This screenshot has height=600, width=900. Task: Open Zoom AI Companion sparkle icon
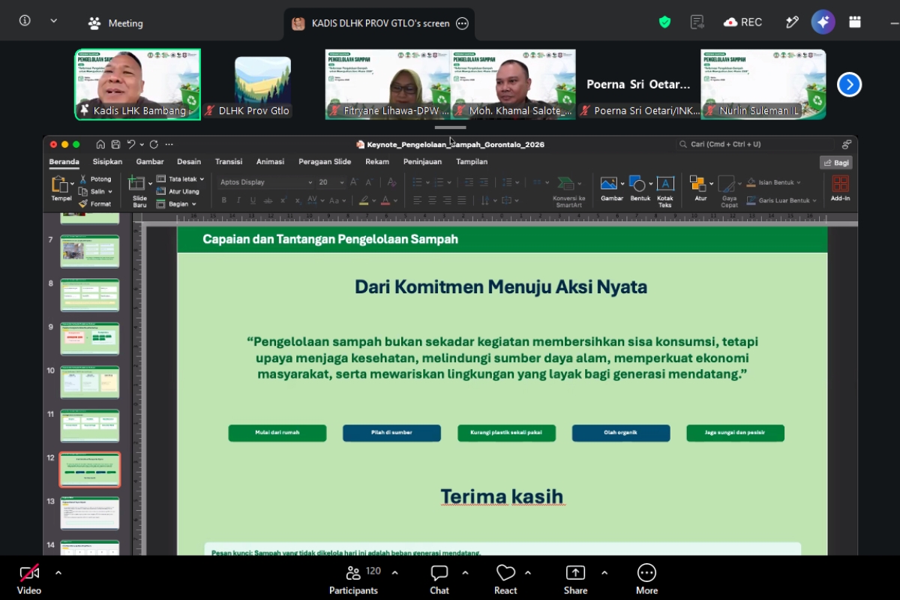[823, 22]
